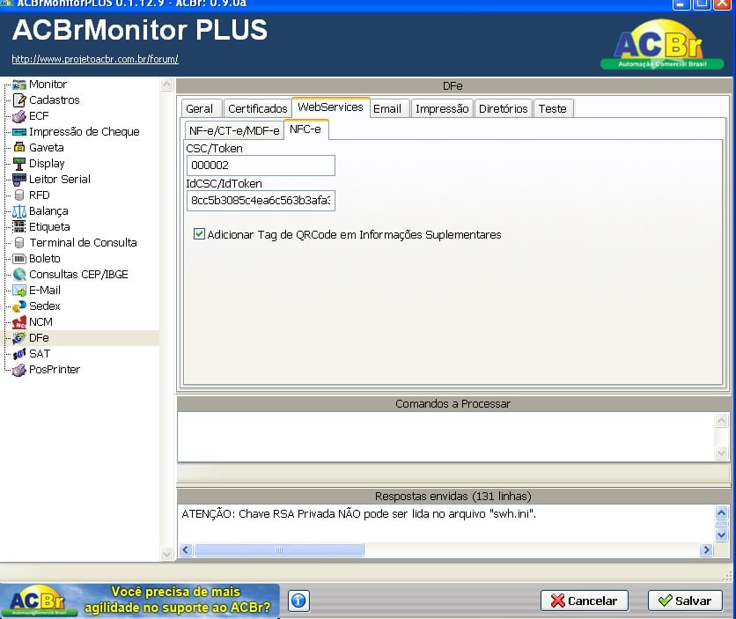Click Comandos a Processar scroll down arrow

click(x=721, y=453)
